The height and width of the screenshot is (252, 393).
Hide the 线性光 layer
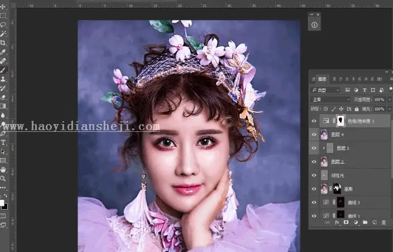coord(314,175)
